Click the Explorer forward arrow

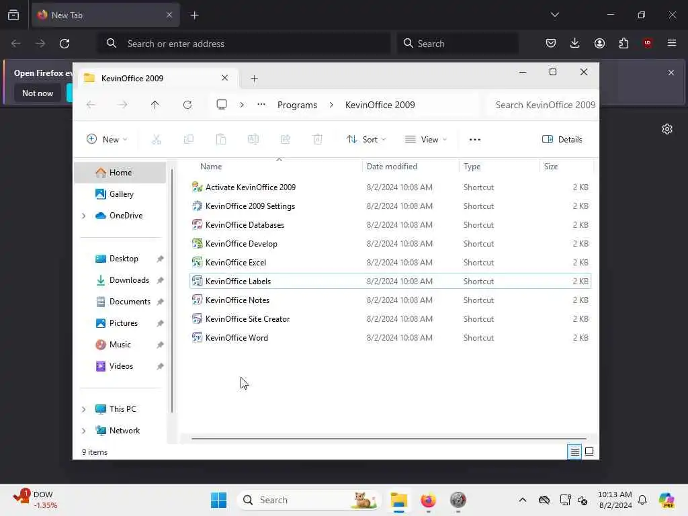(123, 105)
